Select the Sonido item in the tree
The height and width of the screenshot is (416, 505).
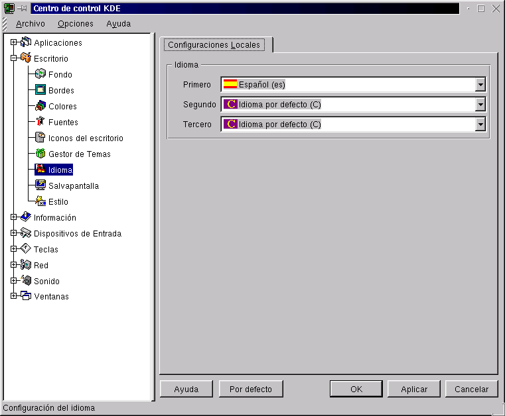coord(46,281)
